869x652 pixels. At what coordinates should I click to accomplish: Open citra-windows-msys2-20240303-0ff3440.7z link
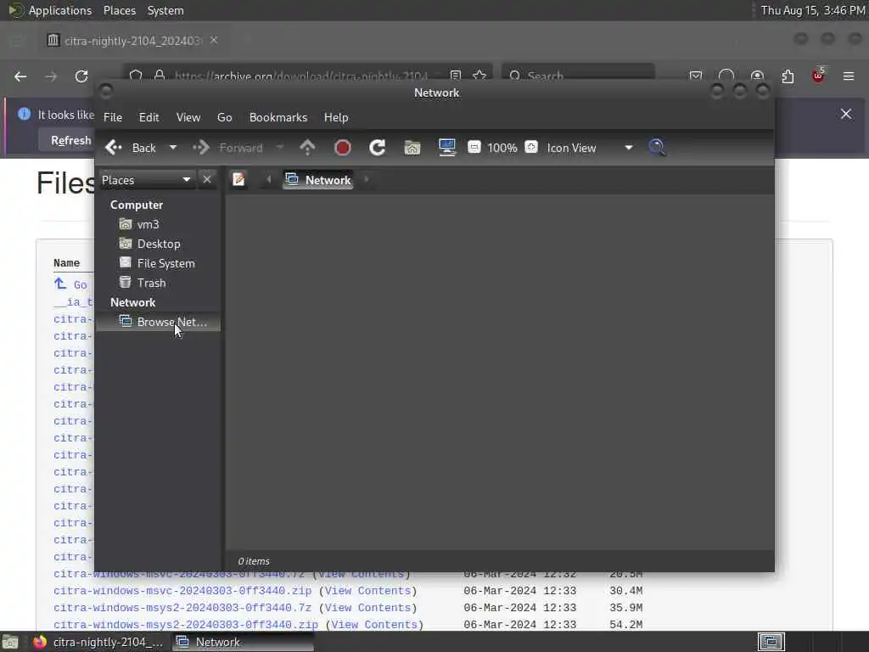tap(182, 608)
